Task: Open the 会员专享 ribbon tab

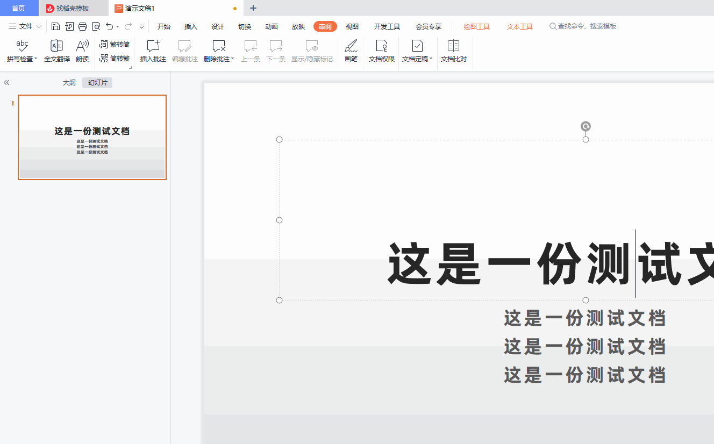Action: click(429, 26)
